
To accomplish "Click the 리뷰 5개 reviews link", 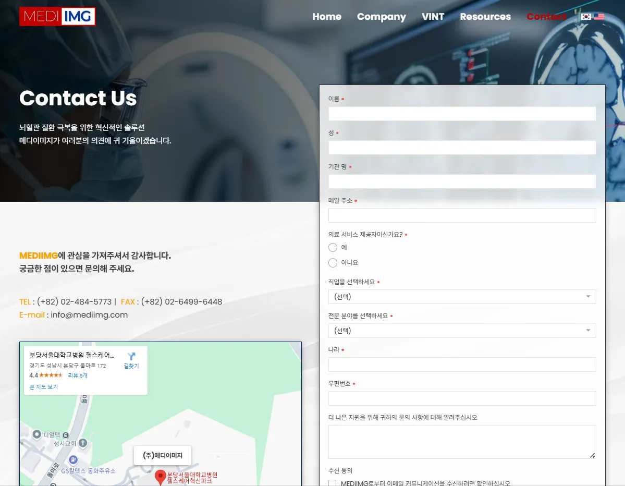I will pyautogui.click(x=78, y=375).
